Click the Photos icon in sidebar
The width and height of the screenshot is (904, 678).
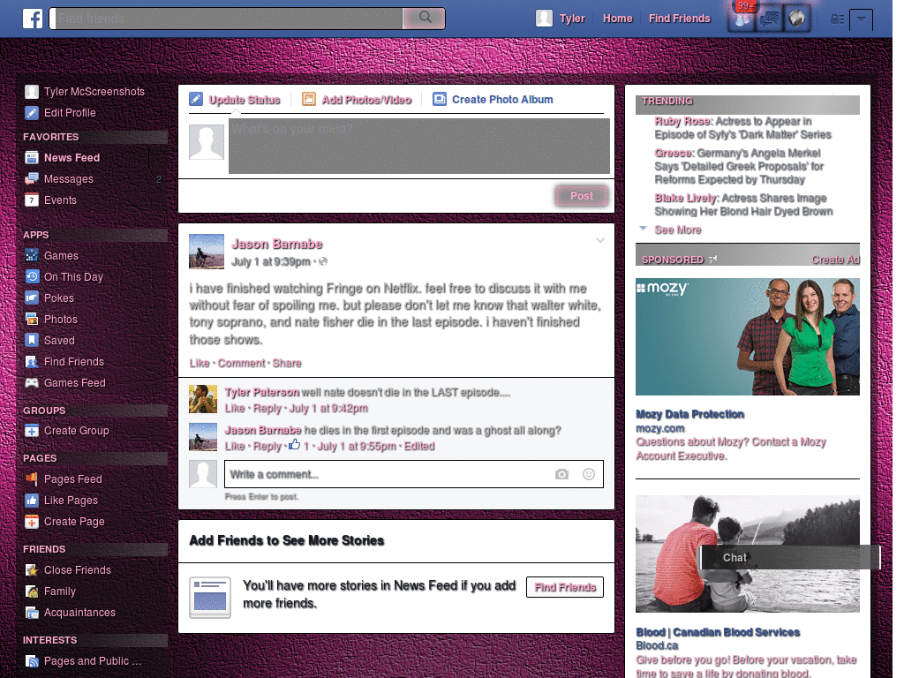point(32,319)
